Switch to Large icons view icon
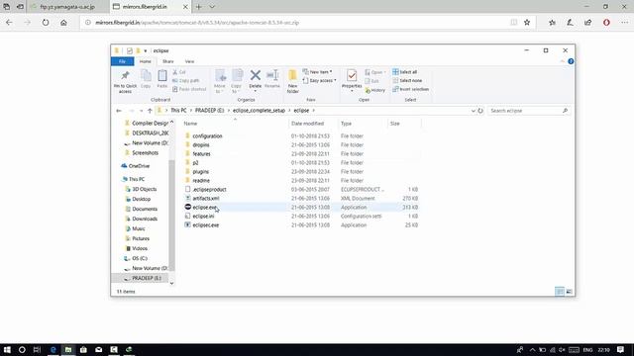634x356 pixels. [x=569, y=291]
